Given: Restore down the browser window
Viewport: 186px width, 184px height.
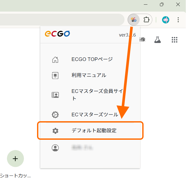Looking at the screenshot, I should coord(162,4).
